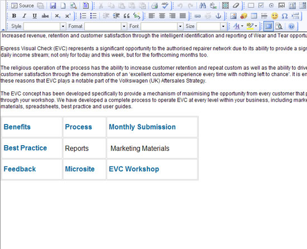
Task: Click the Size combo box field
Action: click(x=209, y=26)
